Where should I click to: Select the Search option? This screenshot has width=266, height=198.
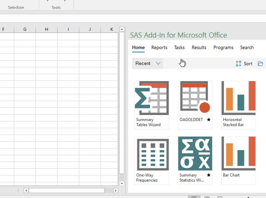[247, 47]
